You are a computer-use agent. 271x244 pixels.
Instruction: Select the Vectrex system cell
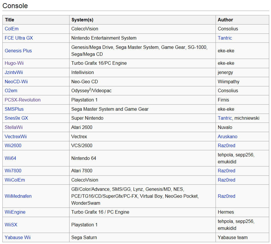[142, 136]
